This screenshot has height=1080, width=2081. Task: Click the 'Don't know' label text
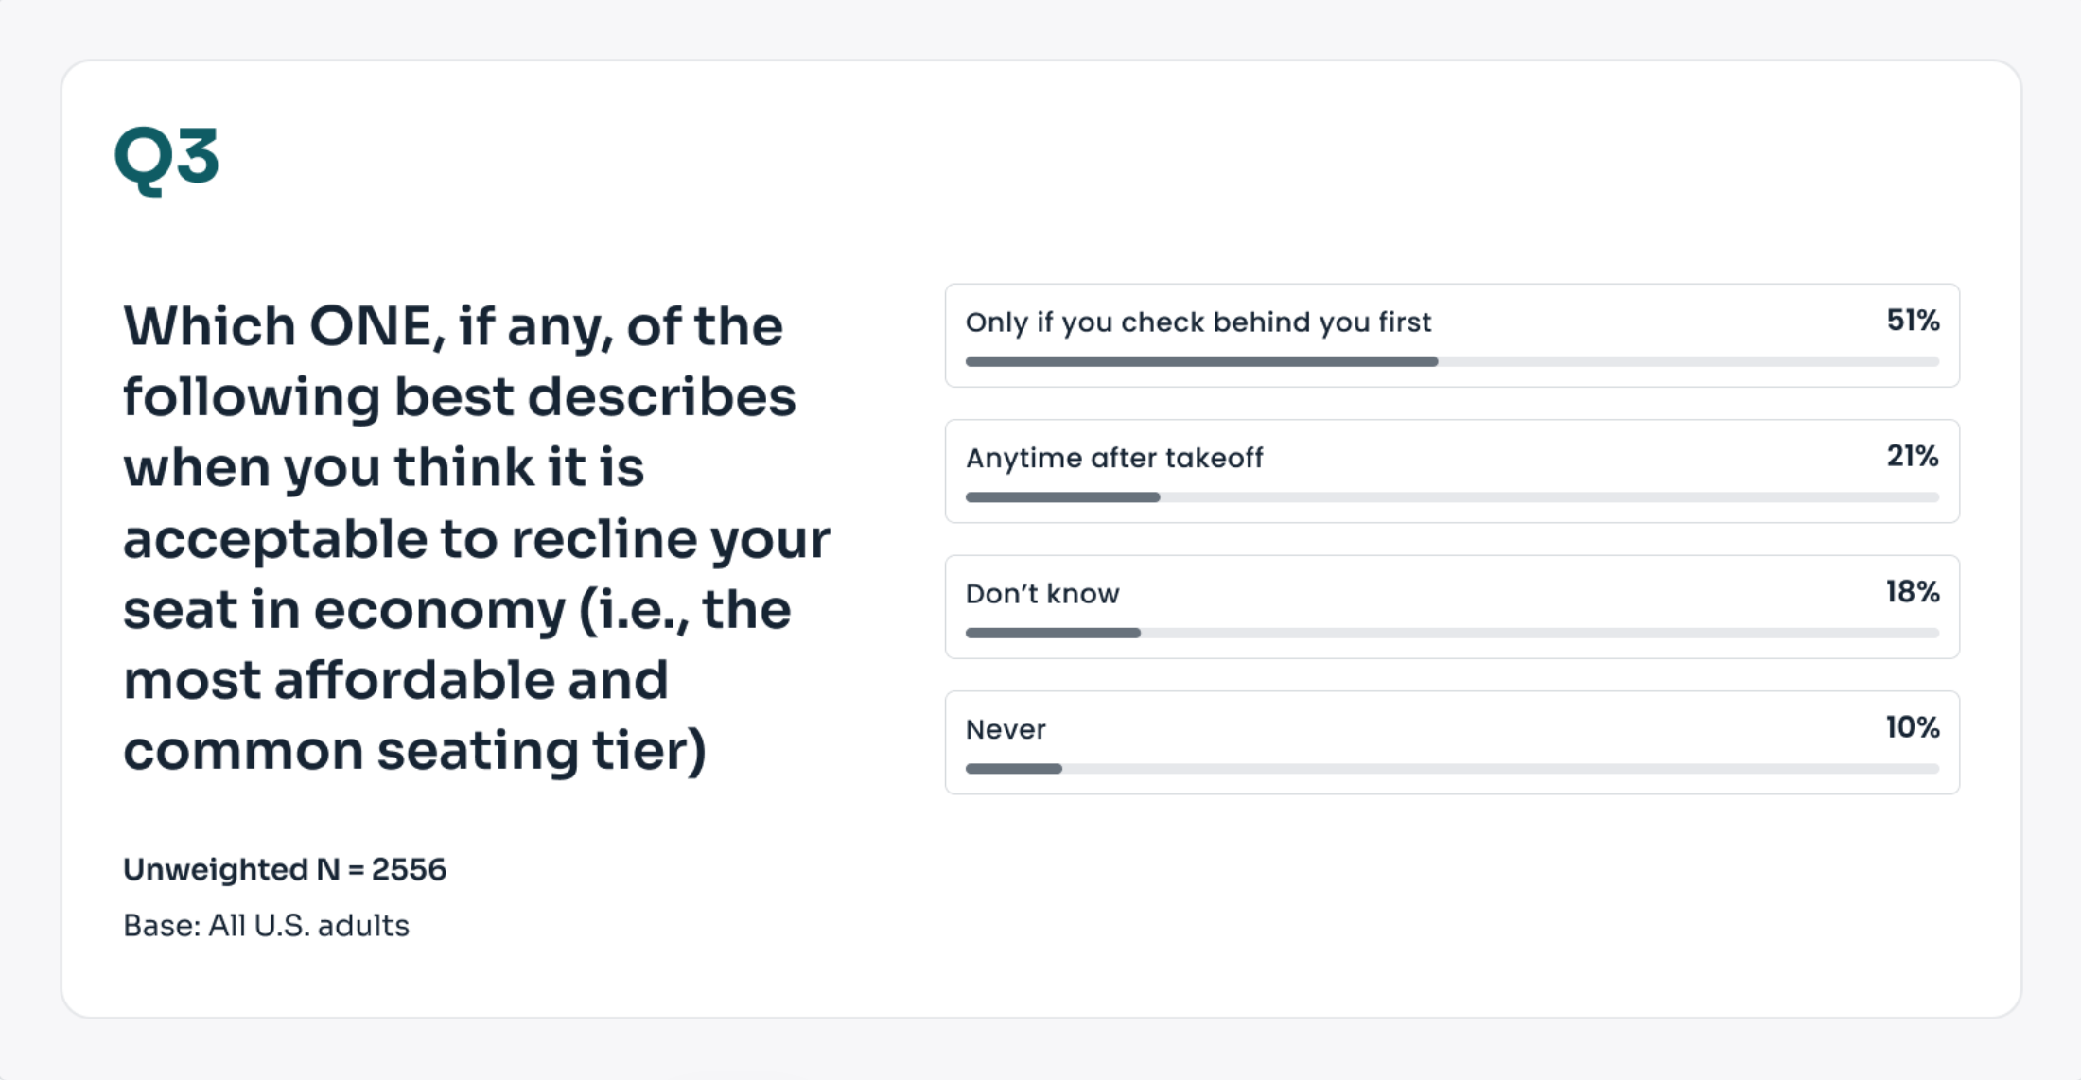click(x=1042, y=594)
